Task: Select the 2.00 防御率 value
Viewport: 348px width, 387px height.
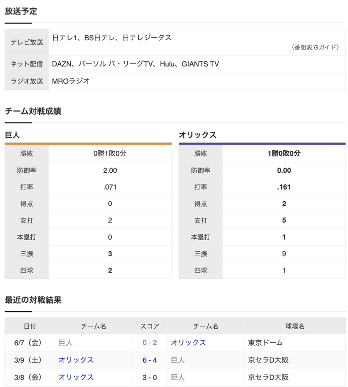Action: [x=110, y=170]
